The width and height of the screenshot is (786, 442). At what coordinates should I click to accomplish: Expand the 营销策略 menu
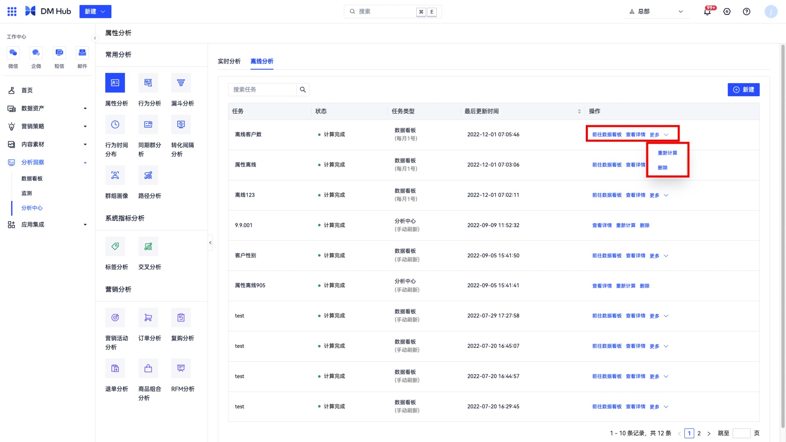click(x=47, y=126)
